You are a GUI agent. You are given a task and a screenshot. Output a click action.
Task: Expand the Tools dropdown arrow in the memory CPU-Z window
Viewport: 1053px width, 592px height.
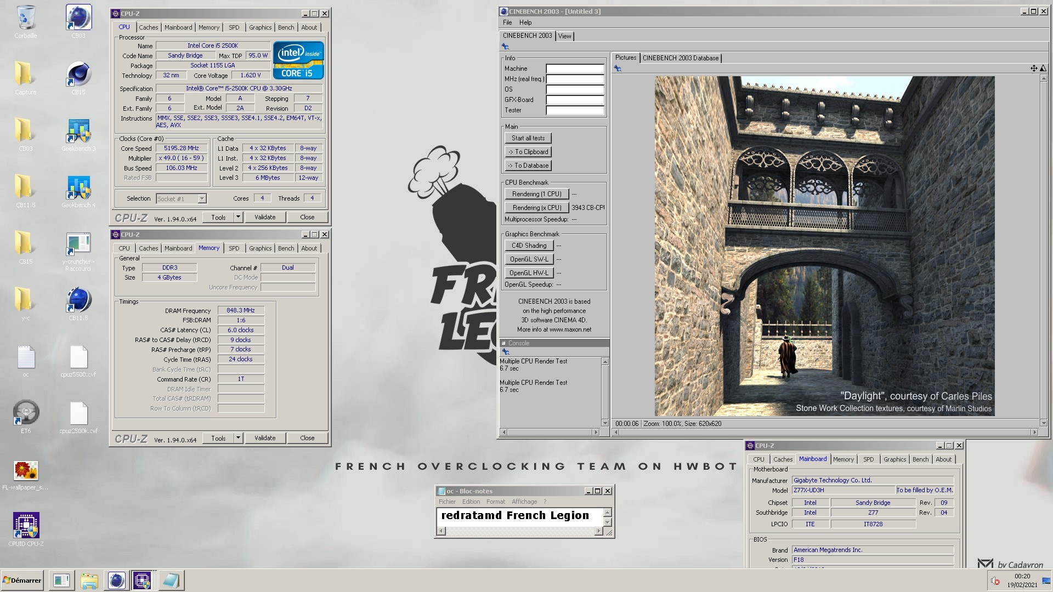tap(238, 438)
